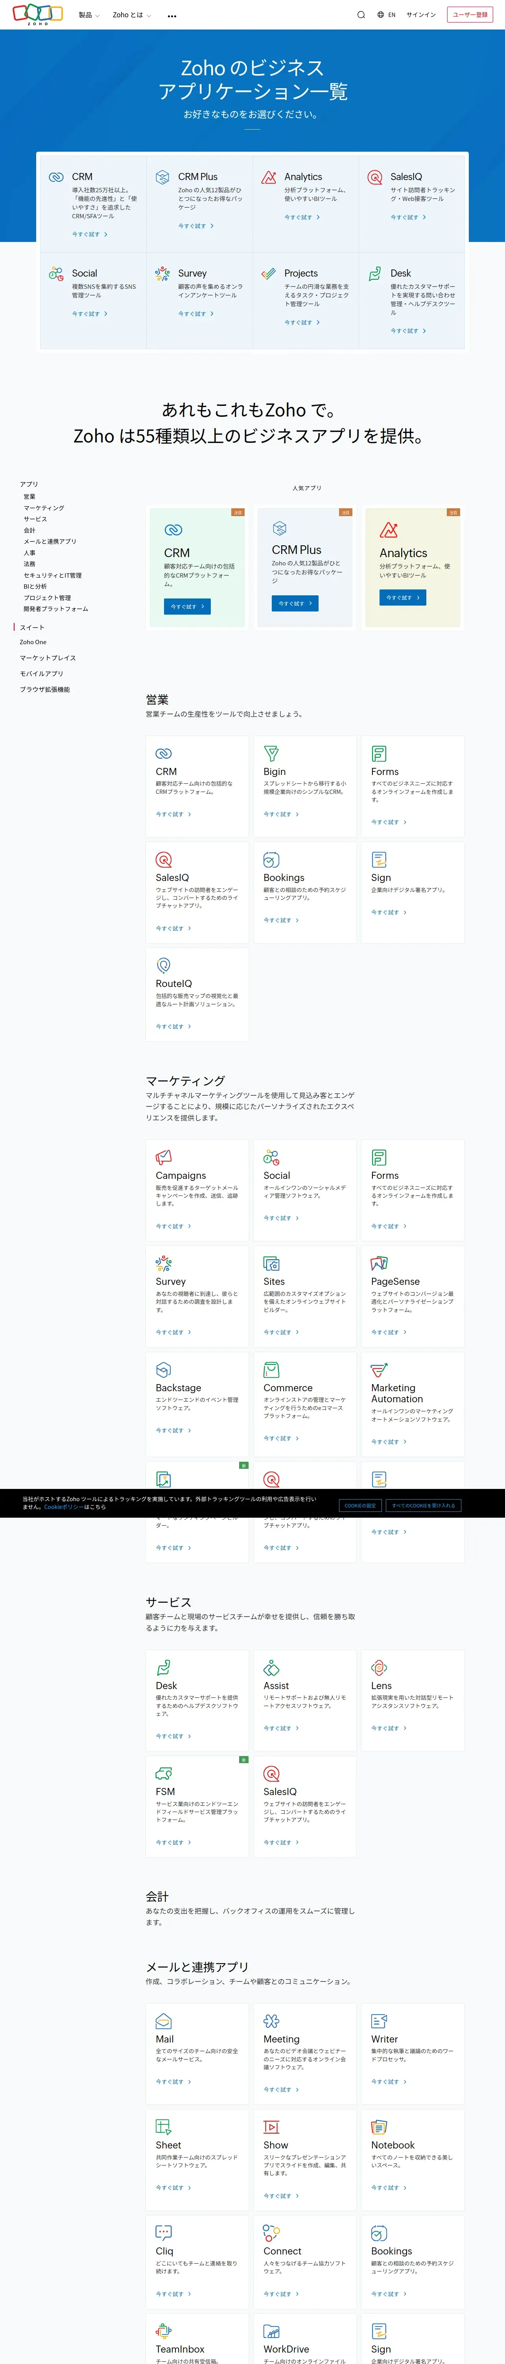Select the Sheet app icon
This screenshot has height=2364, width=505.
(163, 2127)
